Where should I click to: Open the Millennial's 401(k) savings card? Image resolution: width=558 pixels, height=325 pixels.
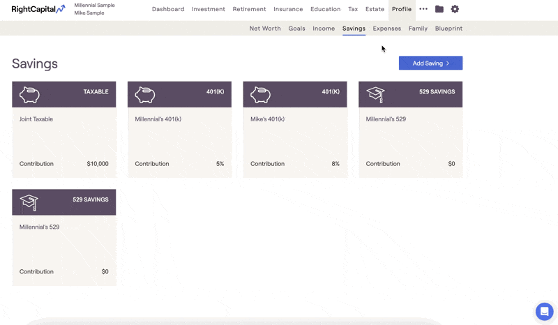179,130
